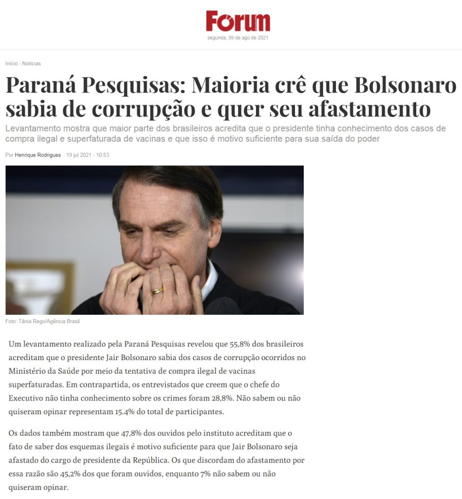Click the word Por before author name

9,155
